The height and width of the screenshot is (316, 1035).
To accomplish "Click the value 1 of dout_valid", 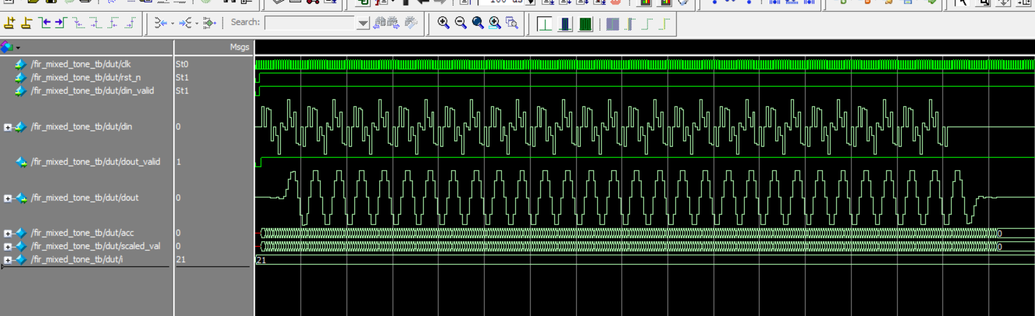I will (x=179, y=162).
